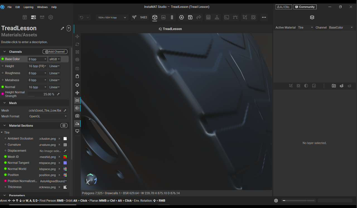Screen dimensions: 357x208
Task: Click the save disk icon in top toolbar
Action: pyautogui.click(x=190, y=17)
